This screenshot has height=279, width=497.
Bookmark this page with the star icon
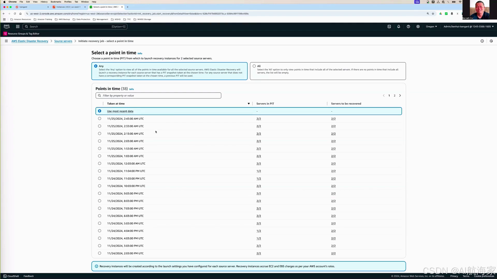pyautogui.click(x=433, y=14)
